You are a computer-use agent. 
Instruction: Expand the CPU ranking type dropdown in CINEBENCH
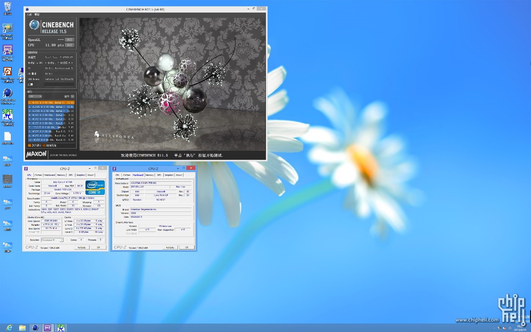tap(35, 96)
